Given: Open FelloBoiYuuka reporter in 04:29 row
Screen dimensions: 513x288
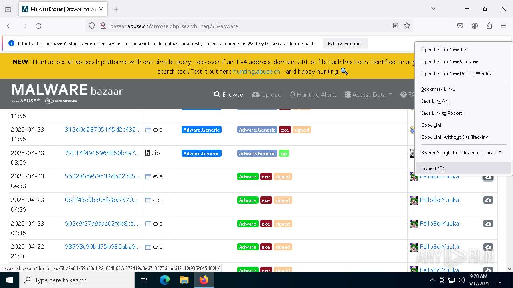Looking at the screenshot, I should coord(439,200).
